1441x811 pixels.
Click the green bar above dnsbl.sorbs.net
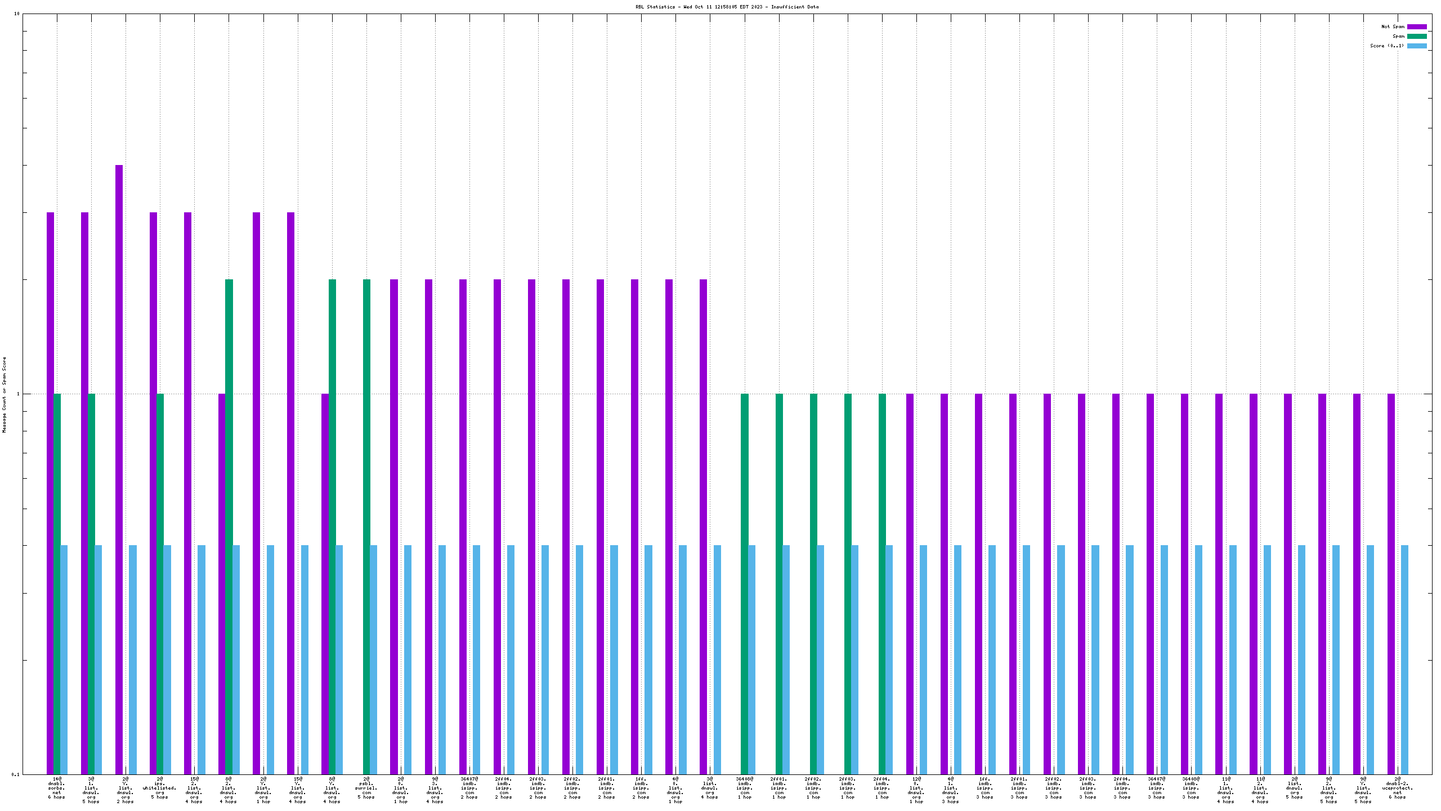pos(57,583)
